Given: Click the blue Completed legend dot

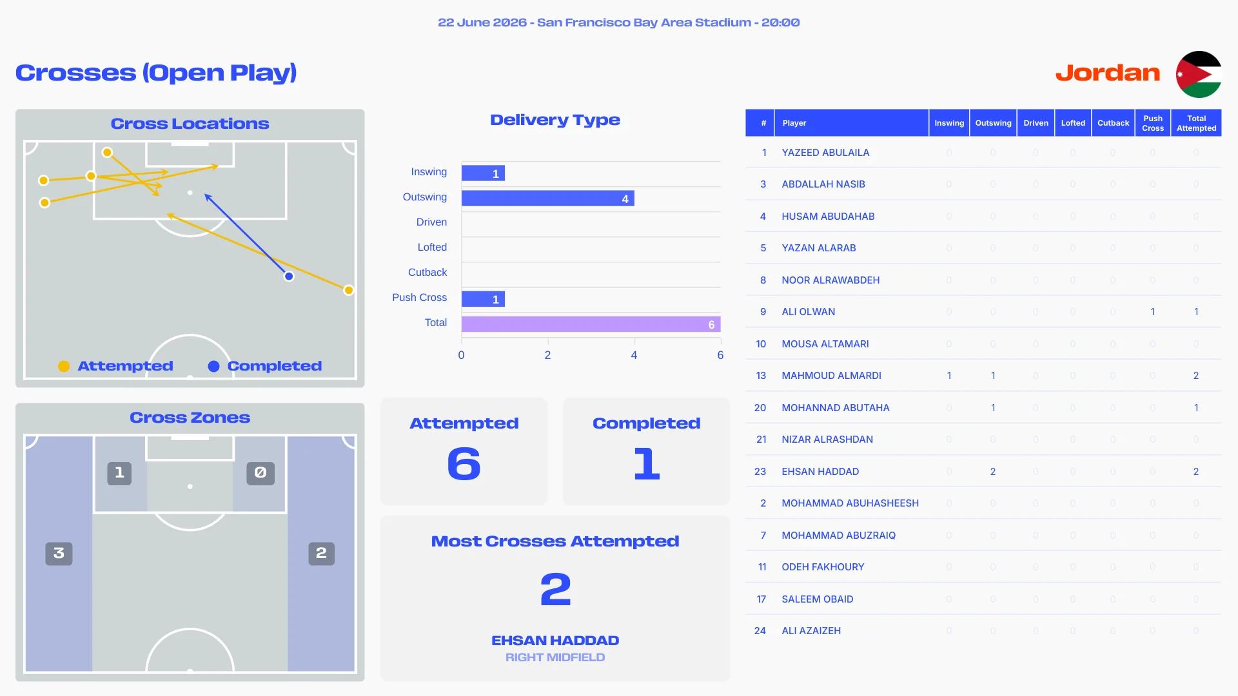Looking at the screenshot, I should [213, 366].
